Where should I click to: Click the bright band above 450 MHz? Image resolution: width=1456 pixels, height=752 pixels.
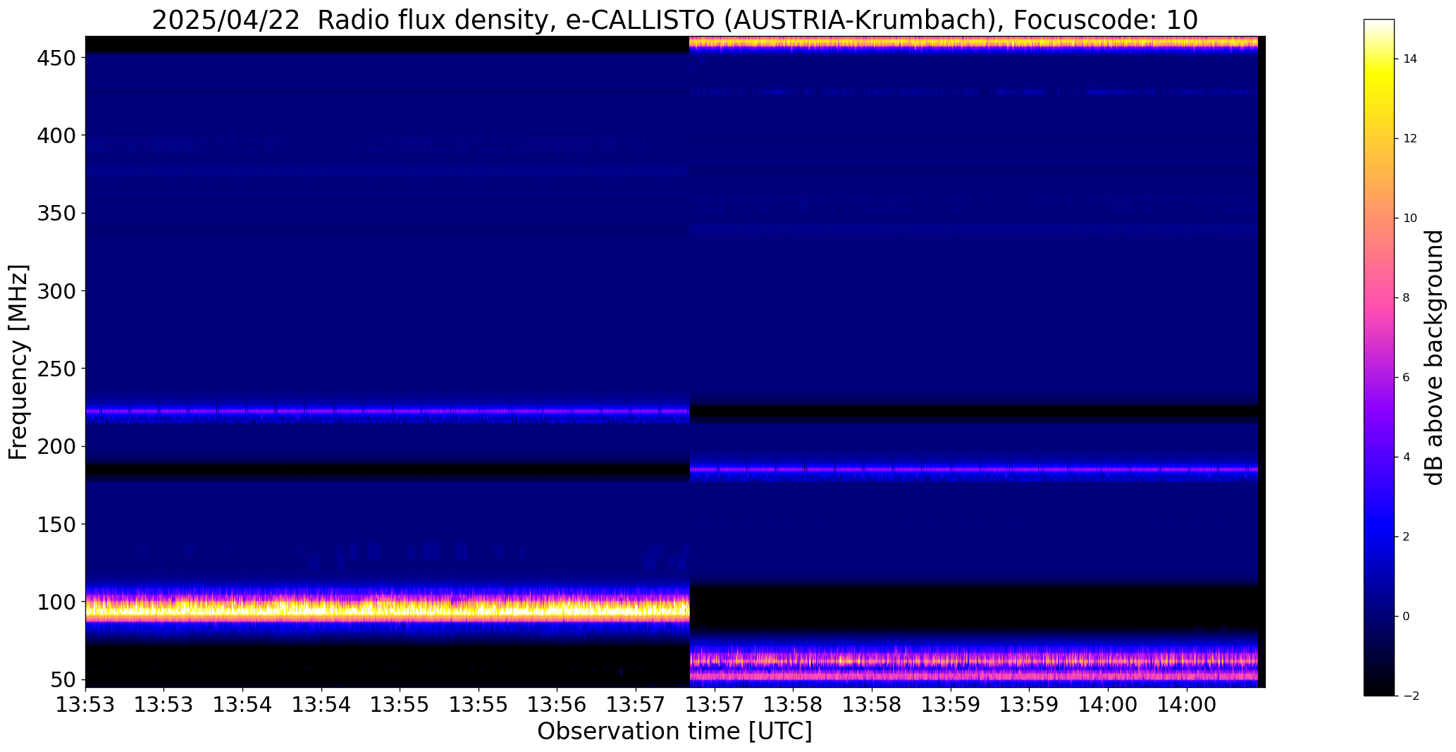point(974,42)
